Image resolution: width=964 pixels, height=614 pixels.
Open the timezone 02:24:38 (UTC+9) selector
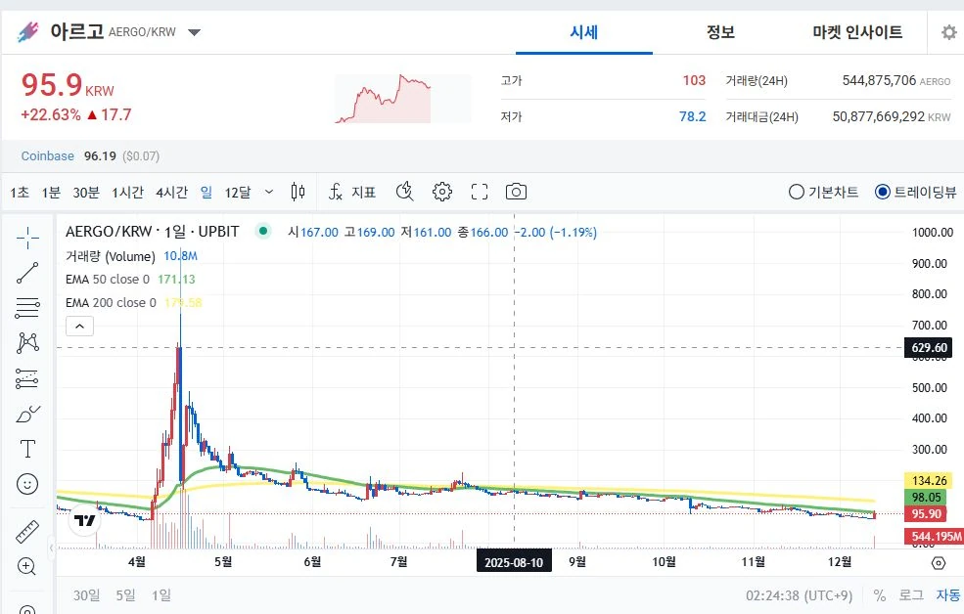pos(800,595)
